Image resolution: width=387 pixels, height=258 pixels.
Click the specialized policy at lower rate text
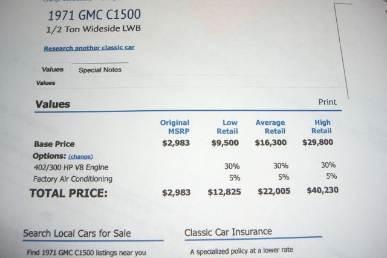pyautogui.click(x=242, y=251)
